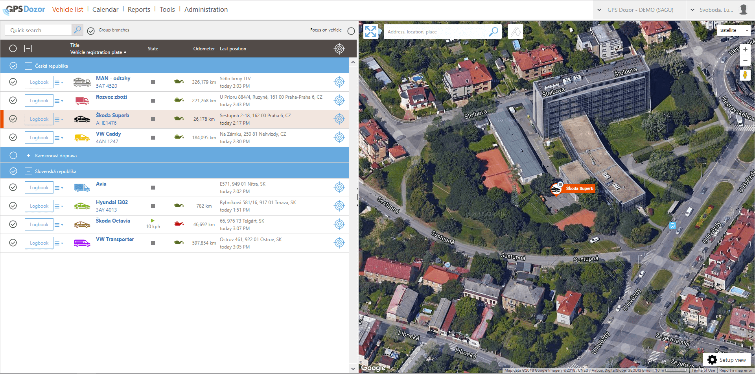Screen dimensions: 755x374
Task: Click the map address search magnifier
Action: pos(493,31)
